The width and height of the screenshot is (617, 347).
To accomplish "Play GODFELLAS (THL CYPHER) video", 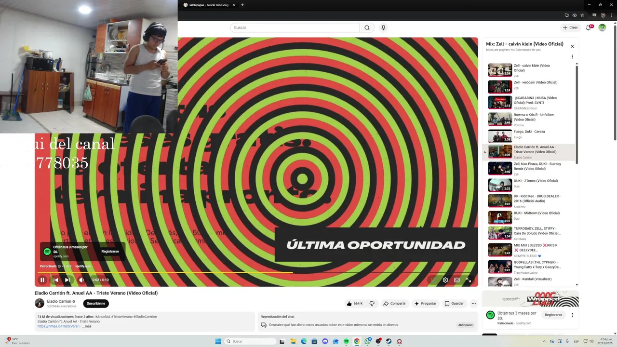I will coord(529,267).
